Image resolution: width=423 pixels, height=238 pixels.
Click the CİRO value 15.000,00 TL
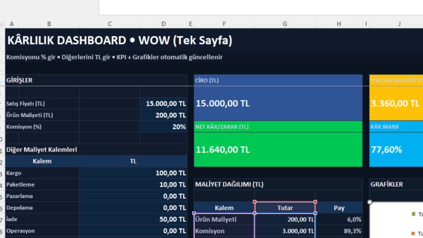pyautogui.click(x=222, y=103)
